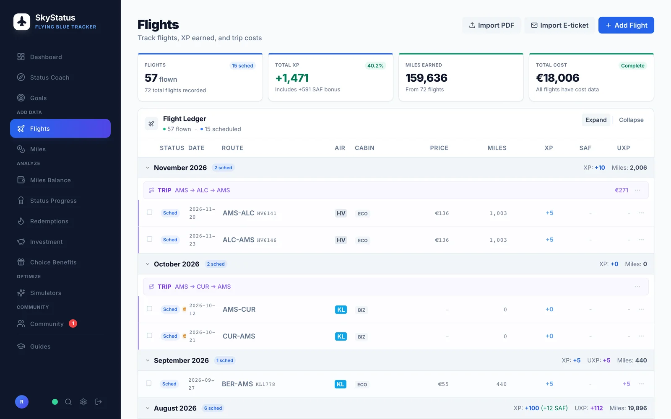The height and width of the screenshot is (419, 671).
Task: Click the Redemptions flame icon
Action: point(21,221)
